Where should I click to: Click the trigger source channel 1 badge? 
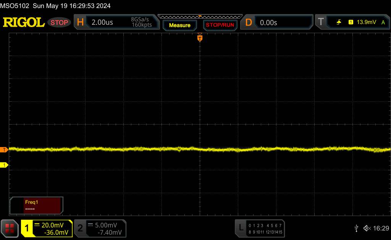pyautogui.click(x=351, y=22)
